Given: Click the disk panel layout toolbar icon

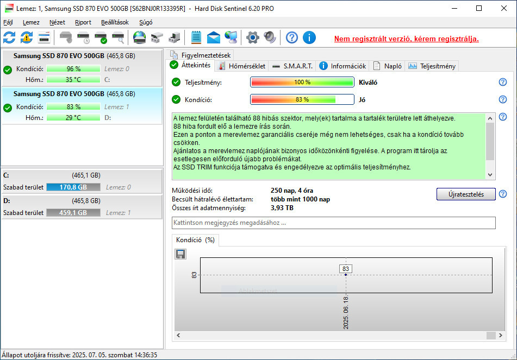Looking at the screenshot, I should coord(44,37).
